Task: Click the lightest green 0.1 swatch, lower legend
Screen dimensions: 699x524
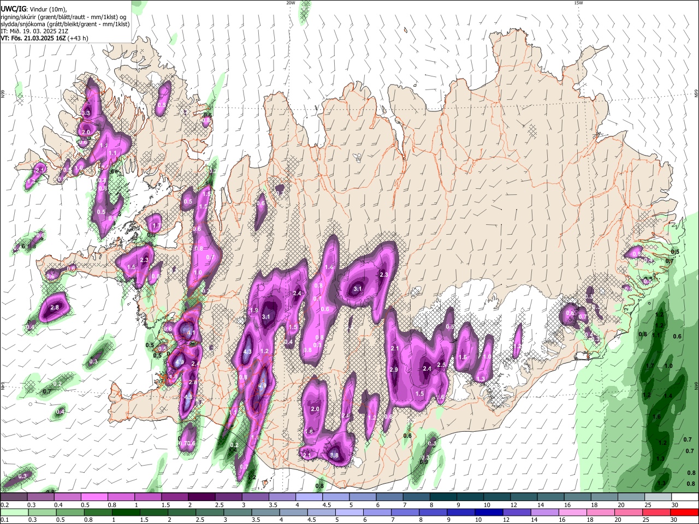Action: click(x=14, y=512)
